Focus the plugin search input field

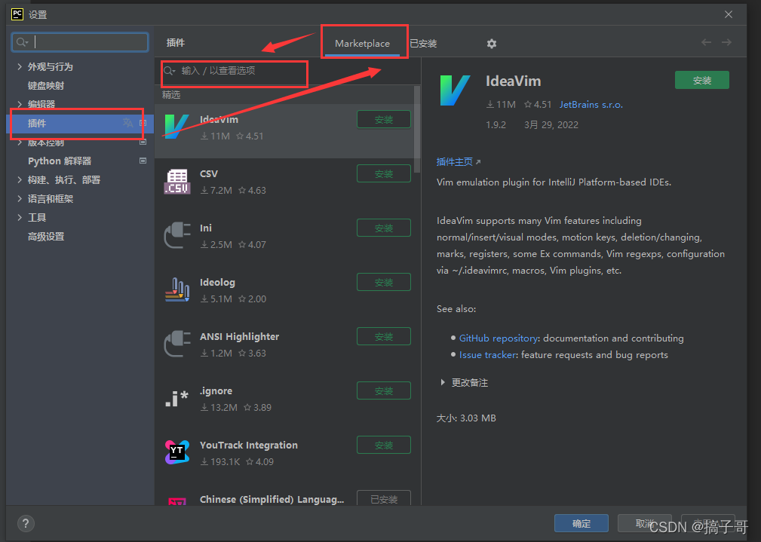235,71
